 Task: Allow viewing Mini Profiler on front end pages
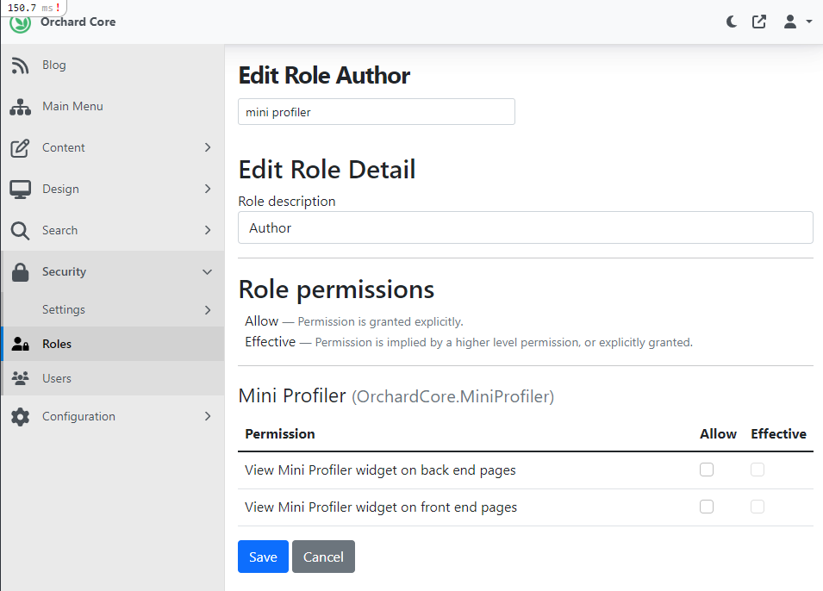click(707, 507)
